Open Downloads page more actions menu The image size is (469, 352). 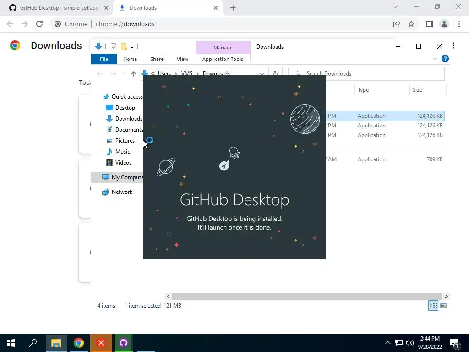click(453, 45)
